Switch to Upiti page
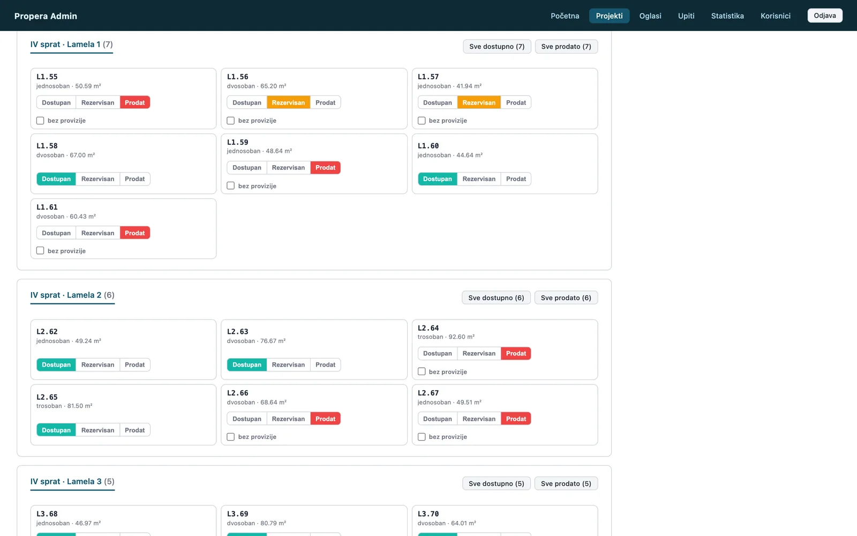Viewport: 857px width, 536px height. [x=686, y=16]
